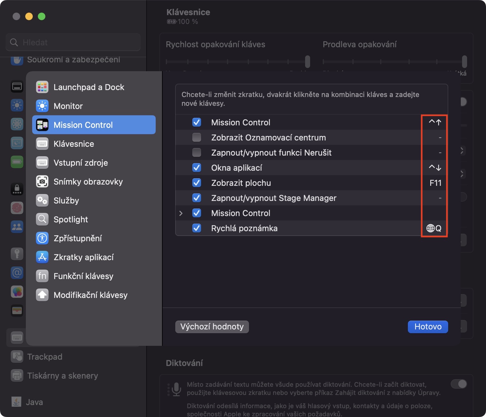486x417 pixels.
Task: Click the Rychlost opakování kláves slider handle
Action: coord(308,62)
